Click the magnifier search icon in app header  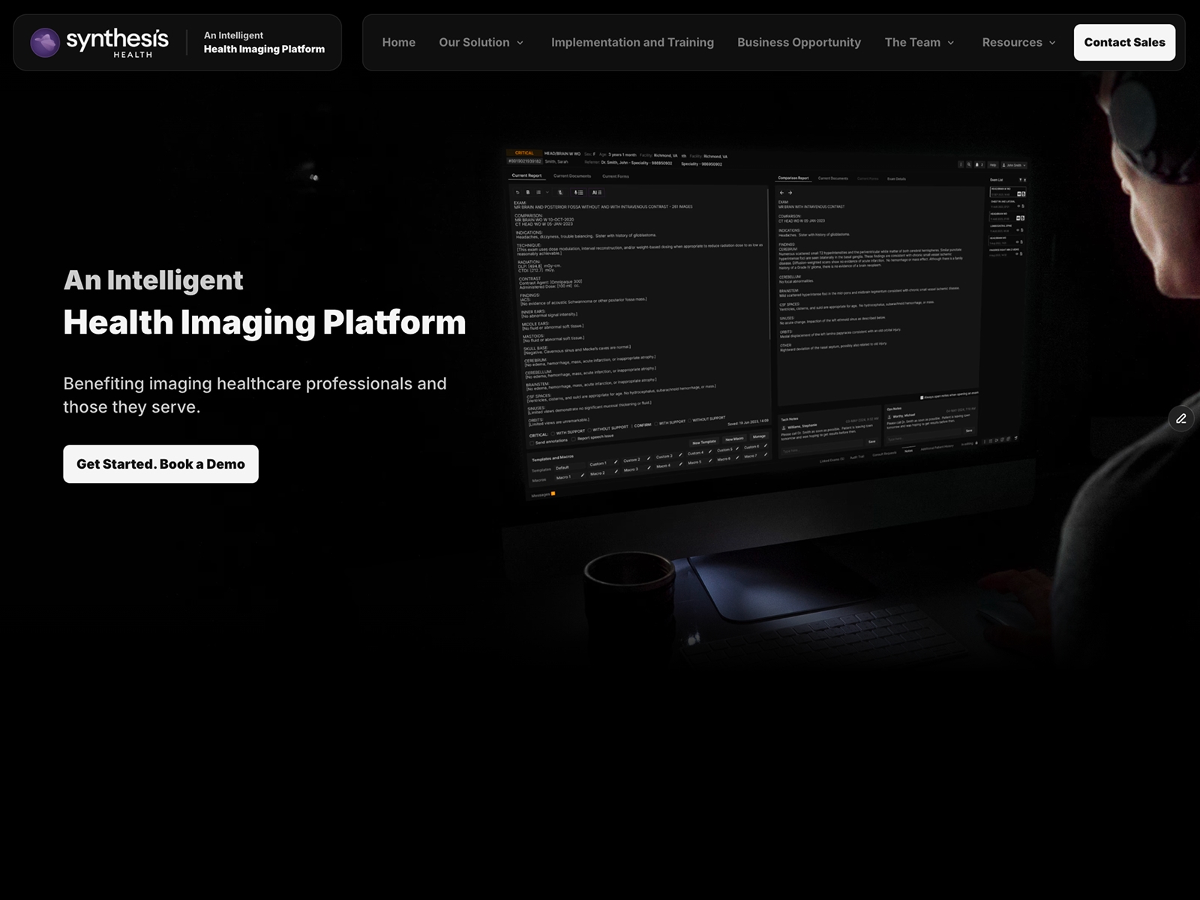[x=969, y=164]
